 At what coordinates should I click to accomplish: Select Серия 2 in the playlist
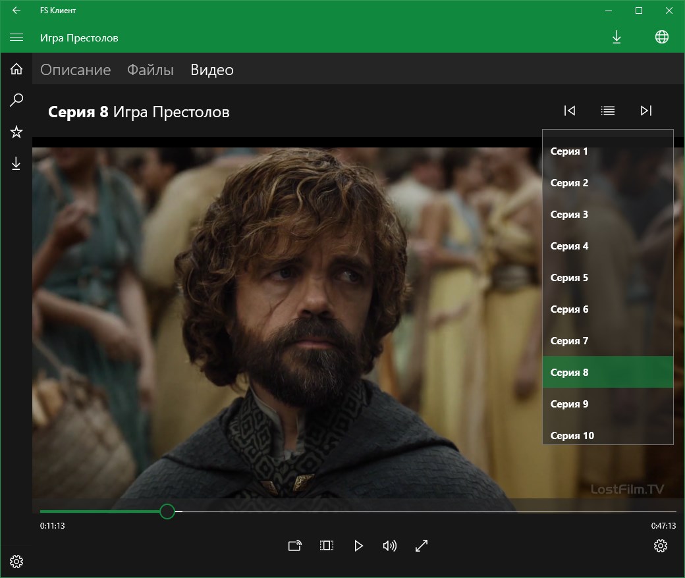(x=608, y=183)
